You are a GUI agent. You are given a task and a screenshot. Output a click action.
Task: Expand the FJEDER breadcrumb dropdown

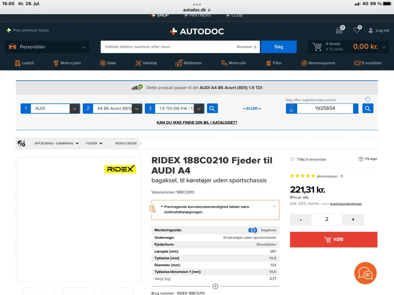coord(94,144)
